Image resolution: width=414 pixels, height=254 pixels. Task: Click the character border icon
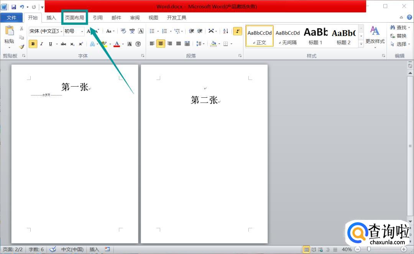point(141,31)
